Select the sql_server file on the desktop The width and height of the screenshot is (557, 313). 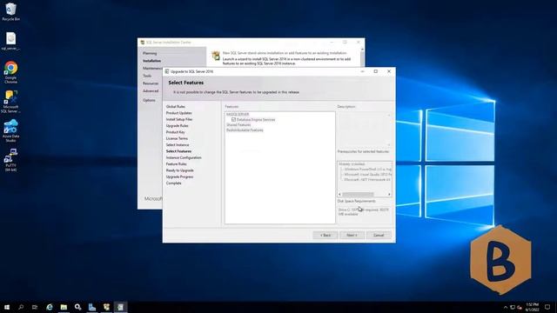coord(10,41)
